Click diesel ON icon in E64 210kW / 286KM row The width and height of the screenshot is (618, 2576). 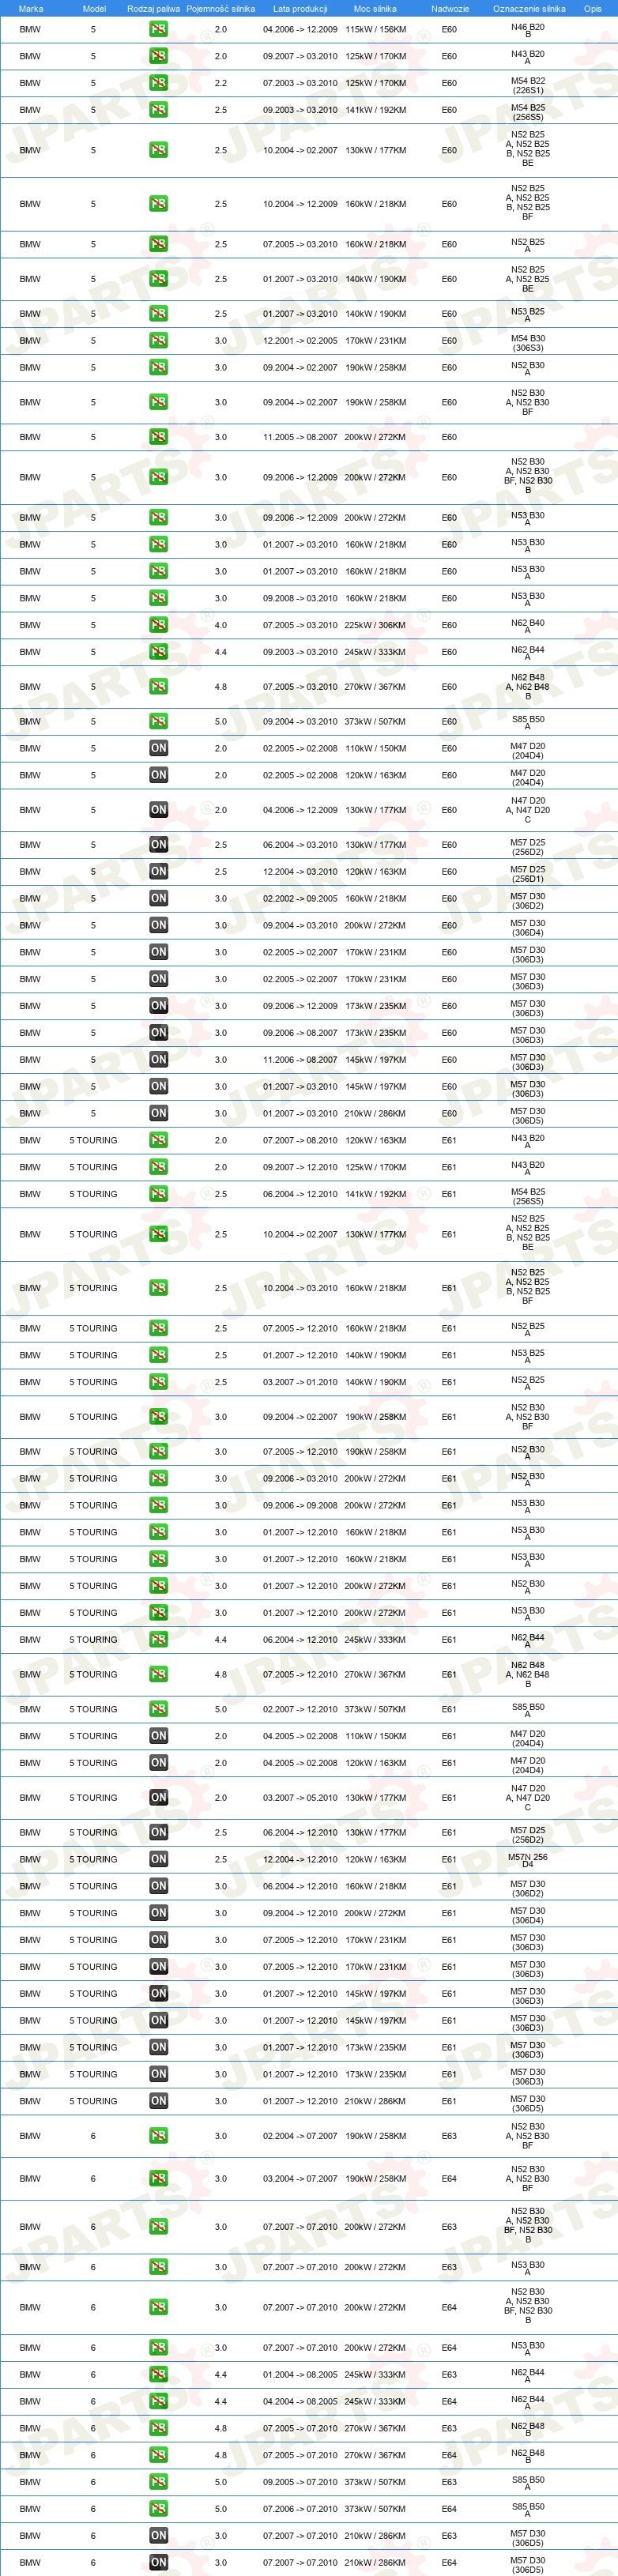pos(158,2562)
